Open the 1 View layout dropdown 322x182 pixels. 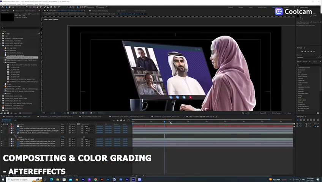pos(290,113)
